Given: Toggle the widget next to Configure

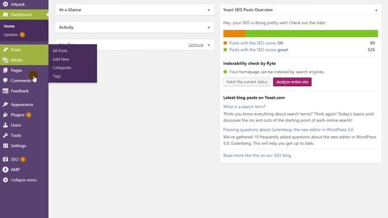Looking at the screenshot, I should [209, 45].
